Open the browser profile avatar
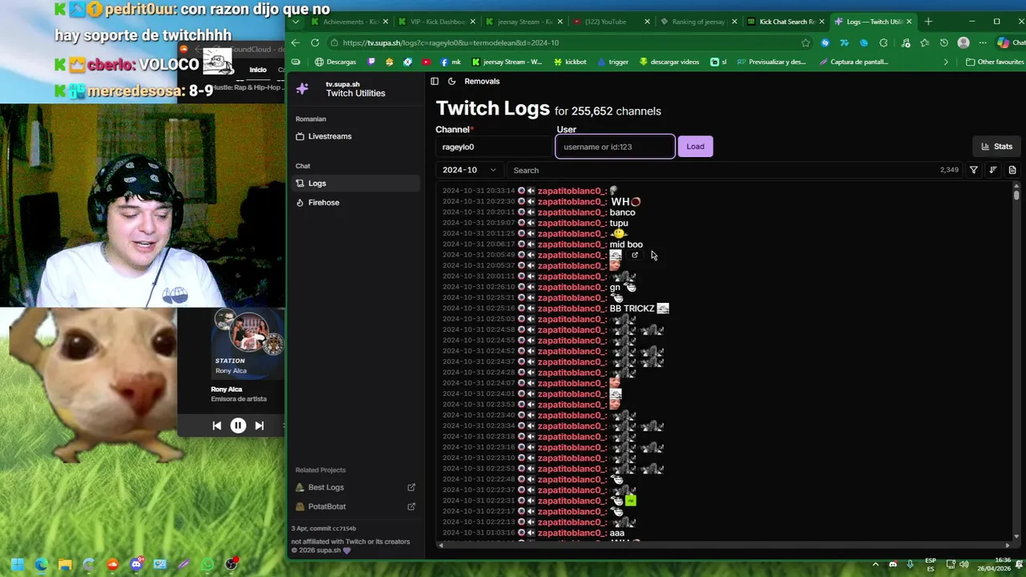 click(963, 42)
